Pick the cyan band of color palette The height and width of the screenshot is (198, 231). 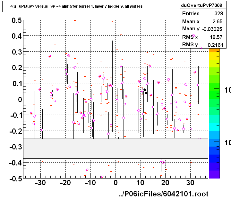(x=214, y=127)
